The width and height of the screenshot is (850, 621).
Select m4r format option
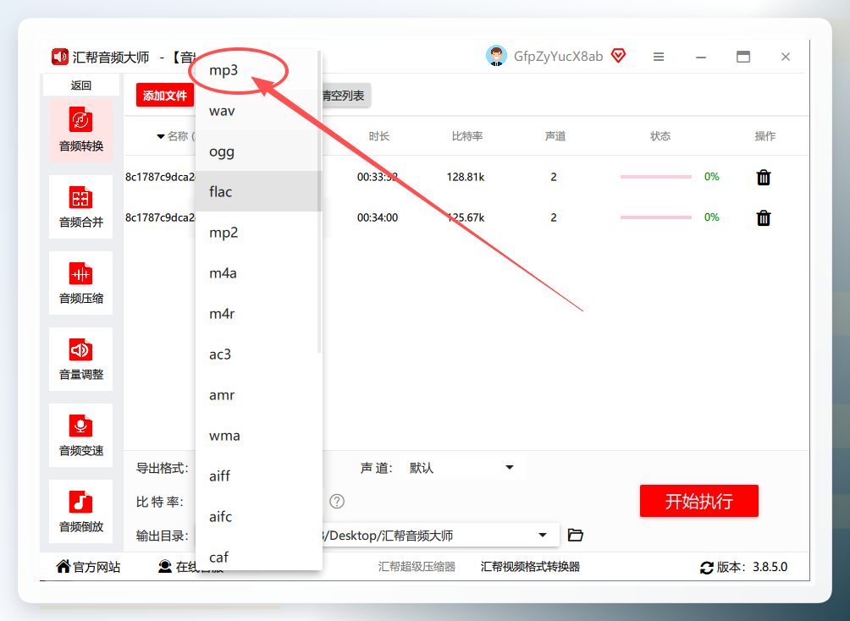(x=257, y=314)
